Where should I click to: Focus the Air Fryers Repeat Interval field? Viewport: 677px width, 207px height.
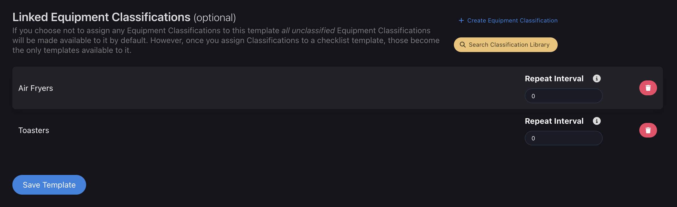pos(564,96)
